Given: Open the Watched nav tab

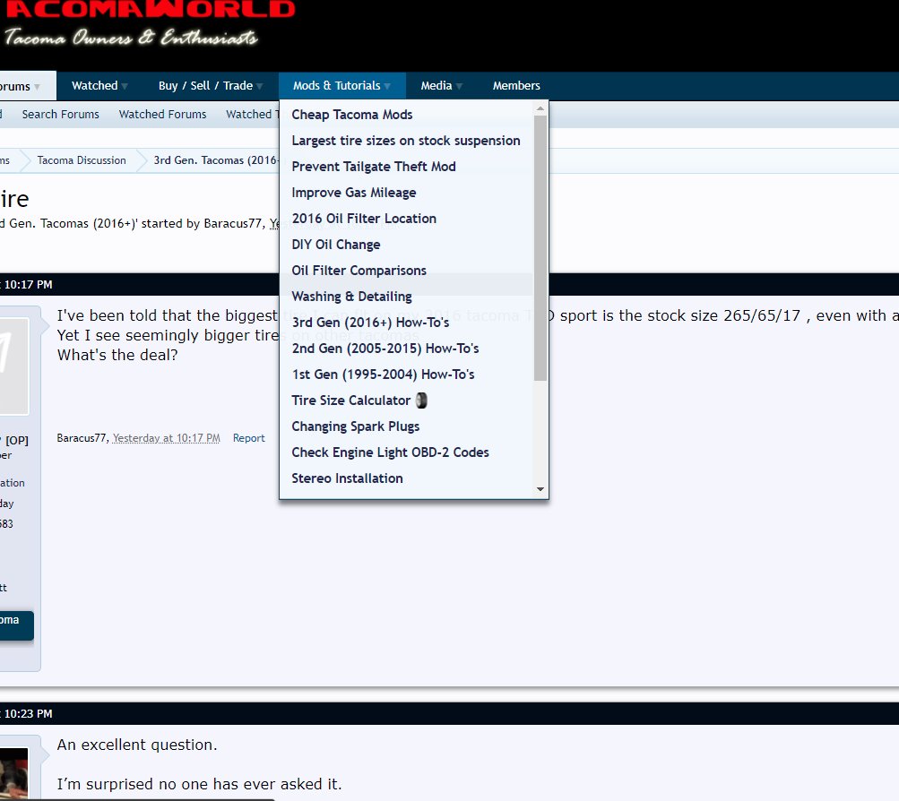Looking at the screenshot, I should coord(99,86).
